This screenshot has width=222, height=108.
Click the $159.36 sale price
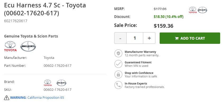click(x=164, y=26)
